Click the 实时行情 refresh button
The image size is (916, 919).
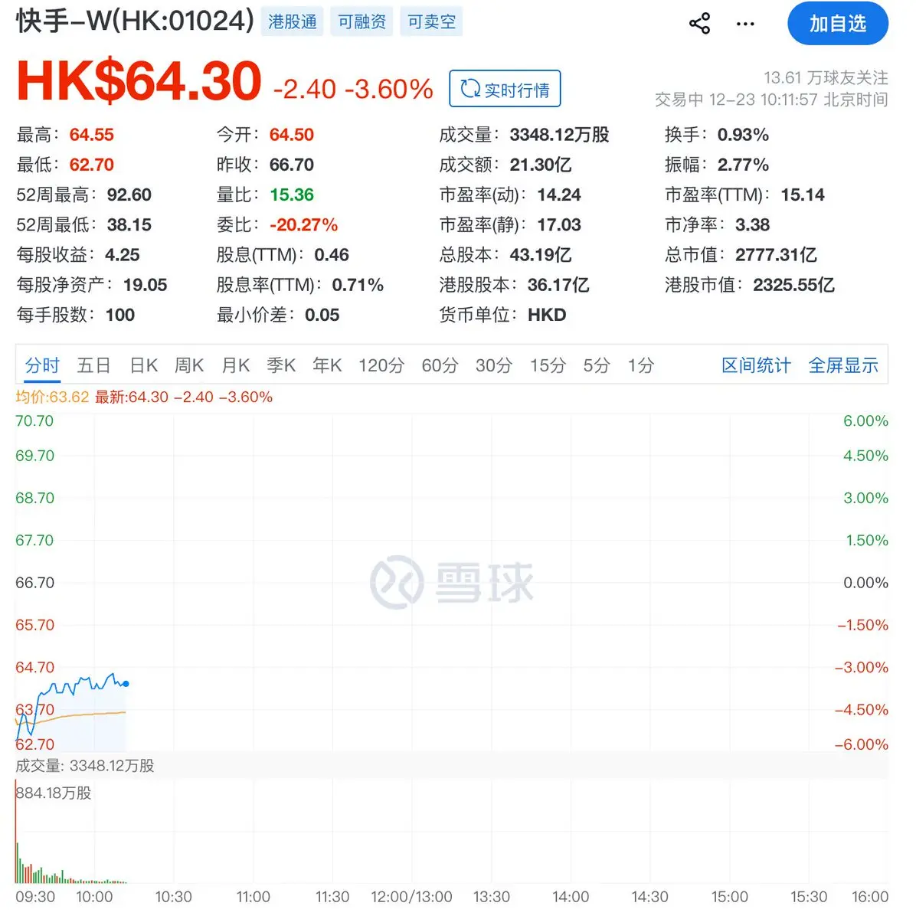pos(505,89)
